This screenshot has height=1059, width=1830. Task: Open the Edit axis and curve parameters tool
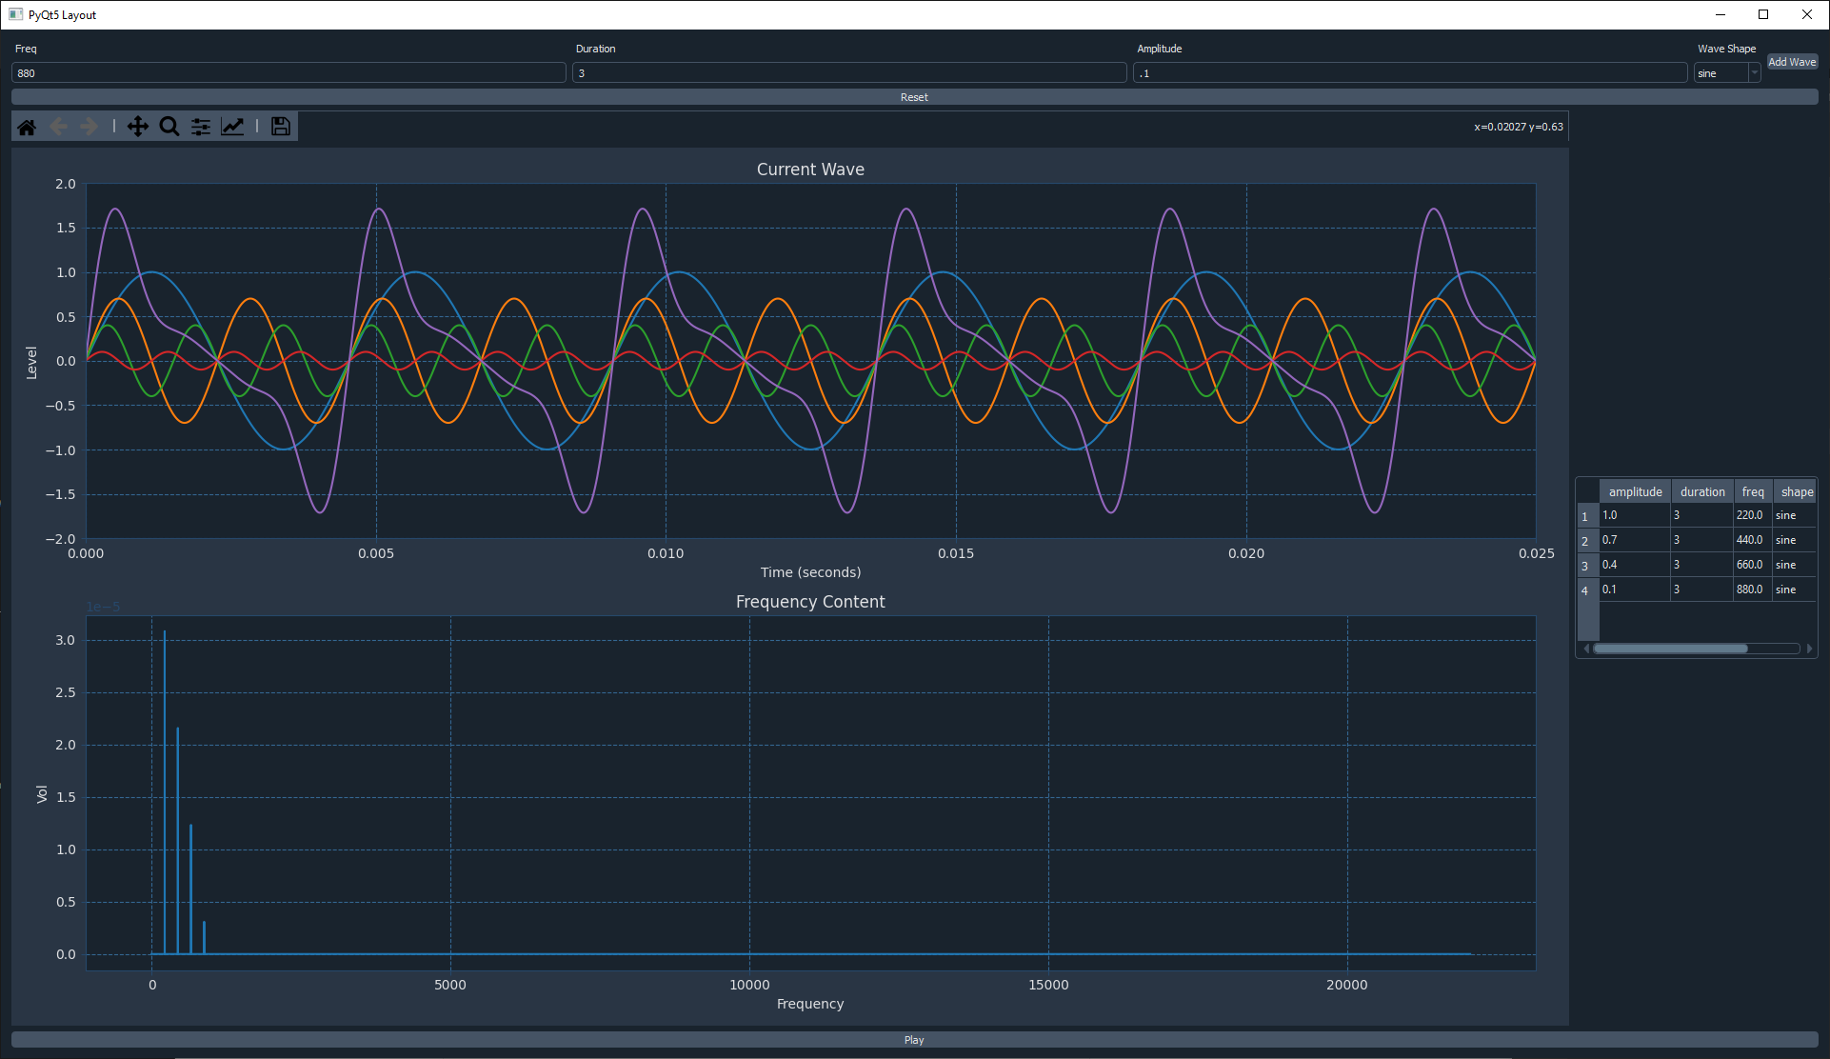pos(232,127)
